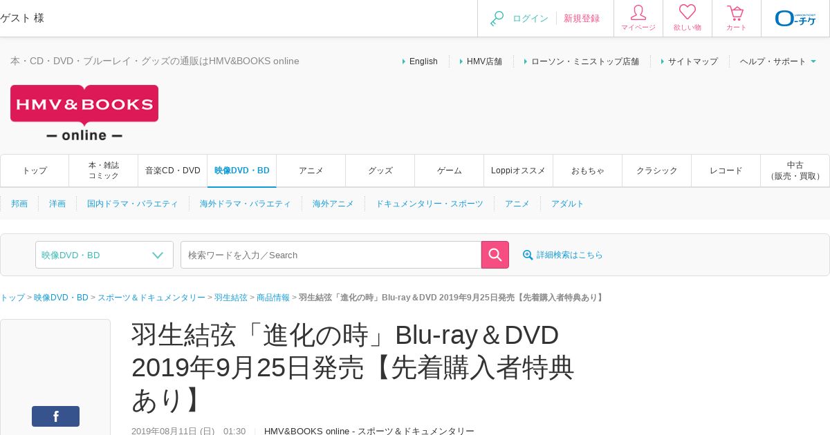Open My Page person icon

click(x=638, y=13)
